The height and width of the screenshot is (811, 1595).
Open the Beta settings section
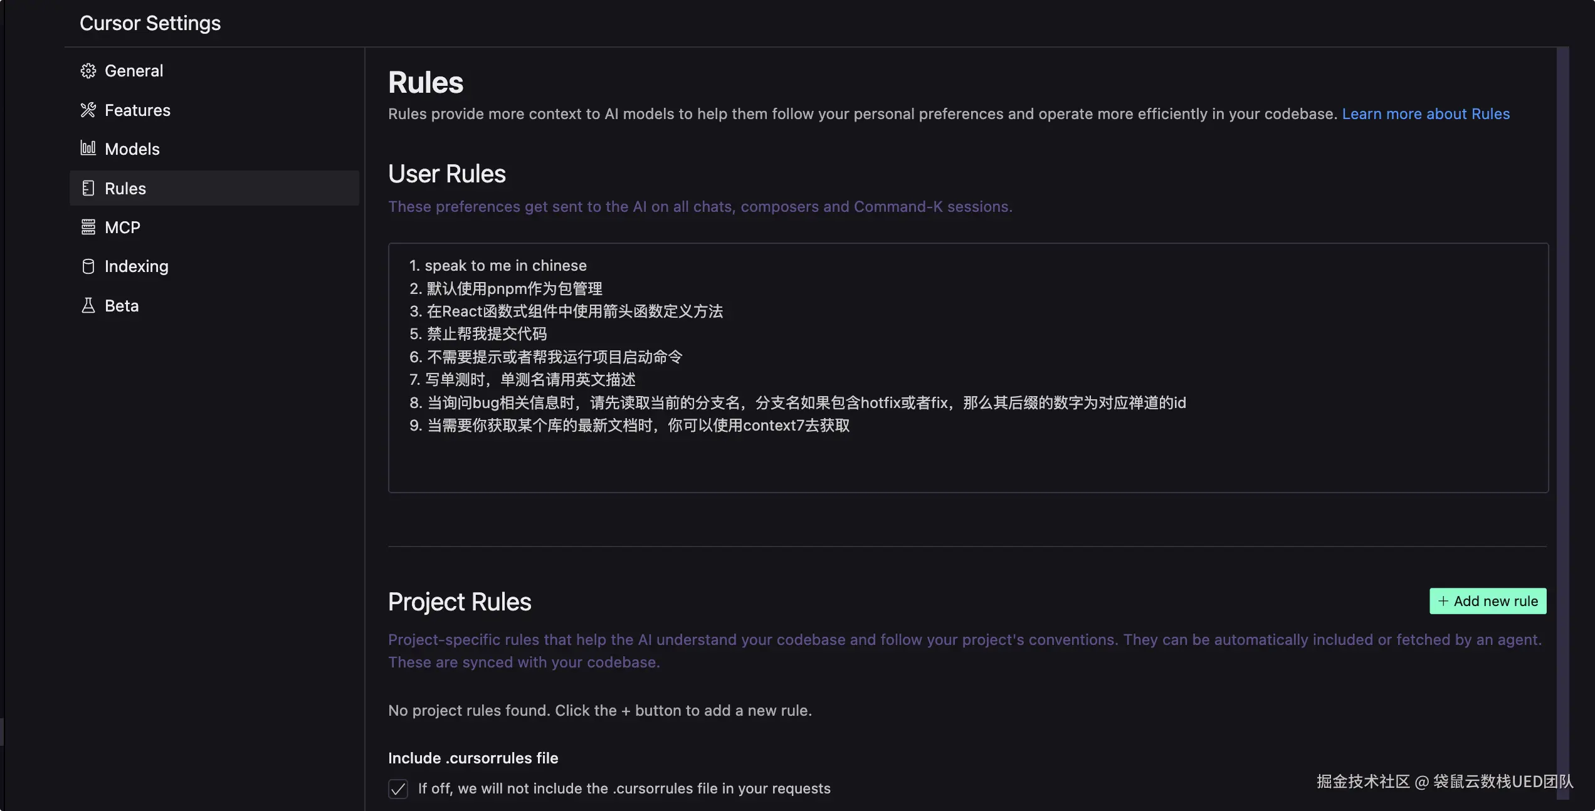pos(122,306)
